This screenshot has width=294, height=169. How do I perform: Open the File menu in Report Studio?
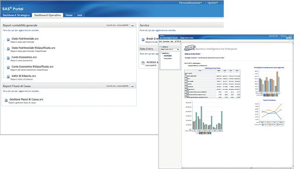(x=161, y=41)
